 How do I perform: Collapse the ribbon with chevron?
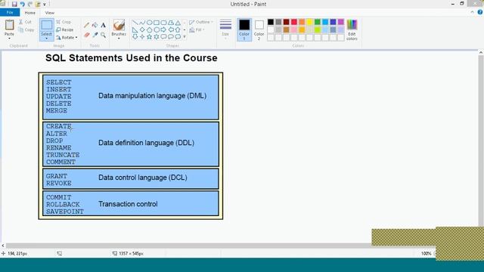click(x=472, y=12)
